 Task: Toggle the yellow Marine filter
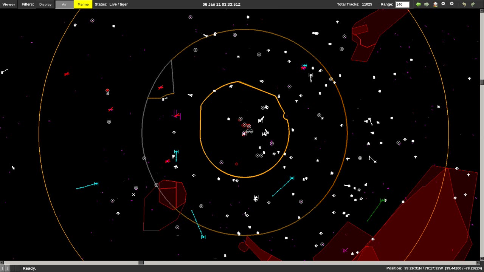coord(83,4)
